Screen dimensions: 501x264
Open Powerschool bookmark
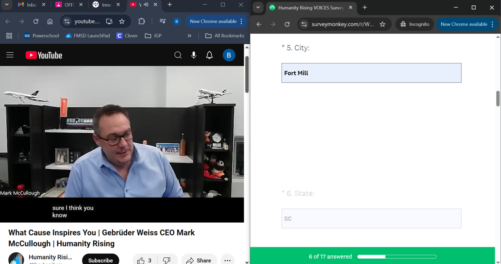pos(41,36)
